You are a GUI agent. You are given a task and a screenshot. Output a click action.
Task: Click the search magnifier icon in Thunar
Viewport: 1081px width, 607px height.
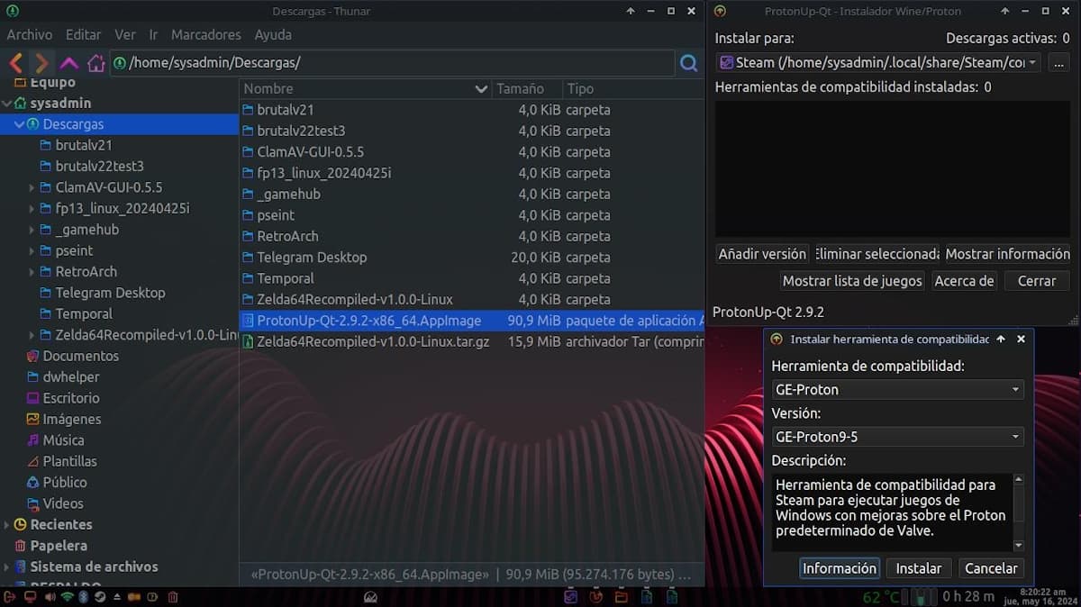pyautogui.click(x=689, y=63)
